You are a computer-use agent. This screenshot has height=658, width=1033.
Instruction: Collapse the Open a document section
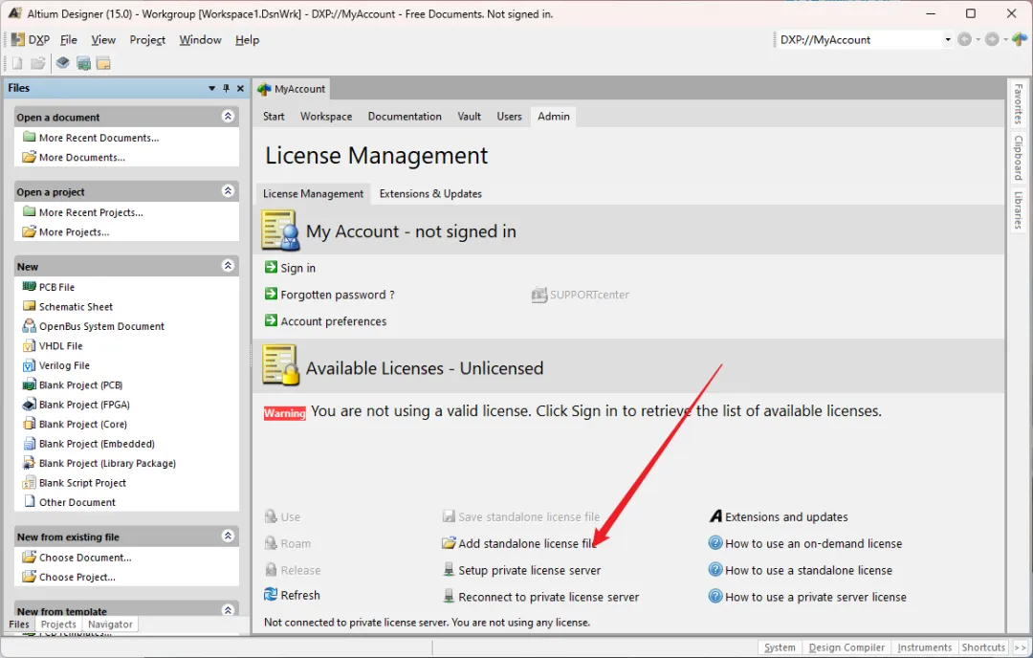pos(228,117)
